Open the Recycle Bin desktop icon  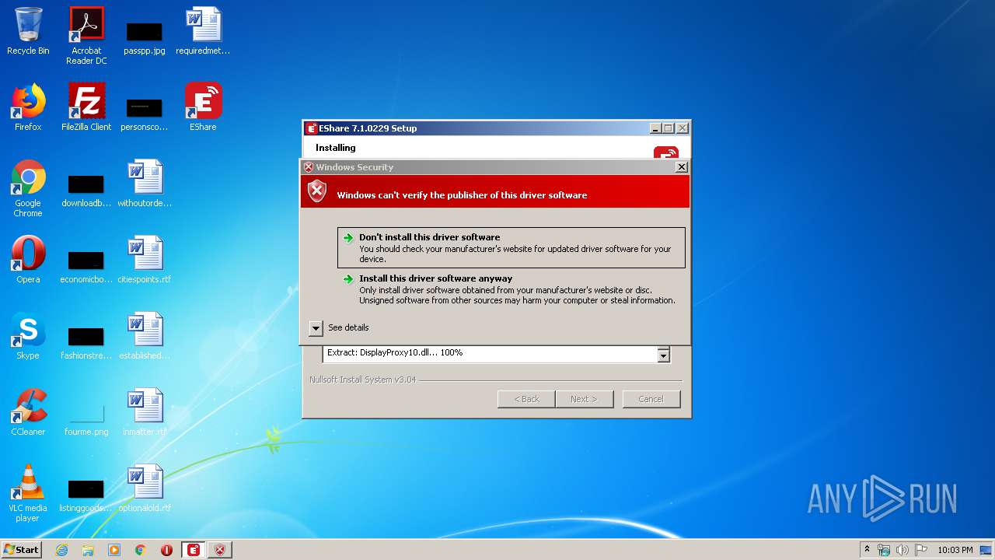(x=28, y=31)
